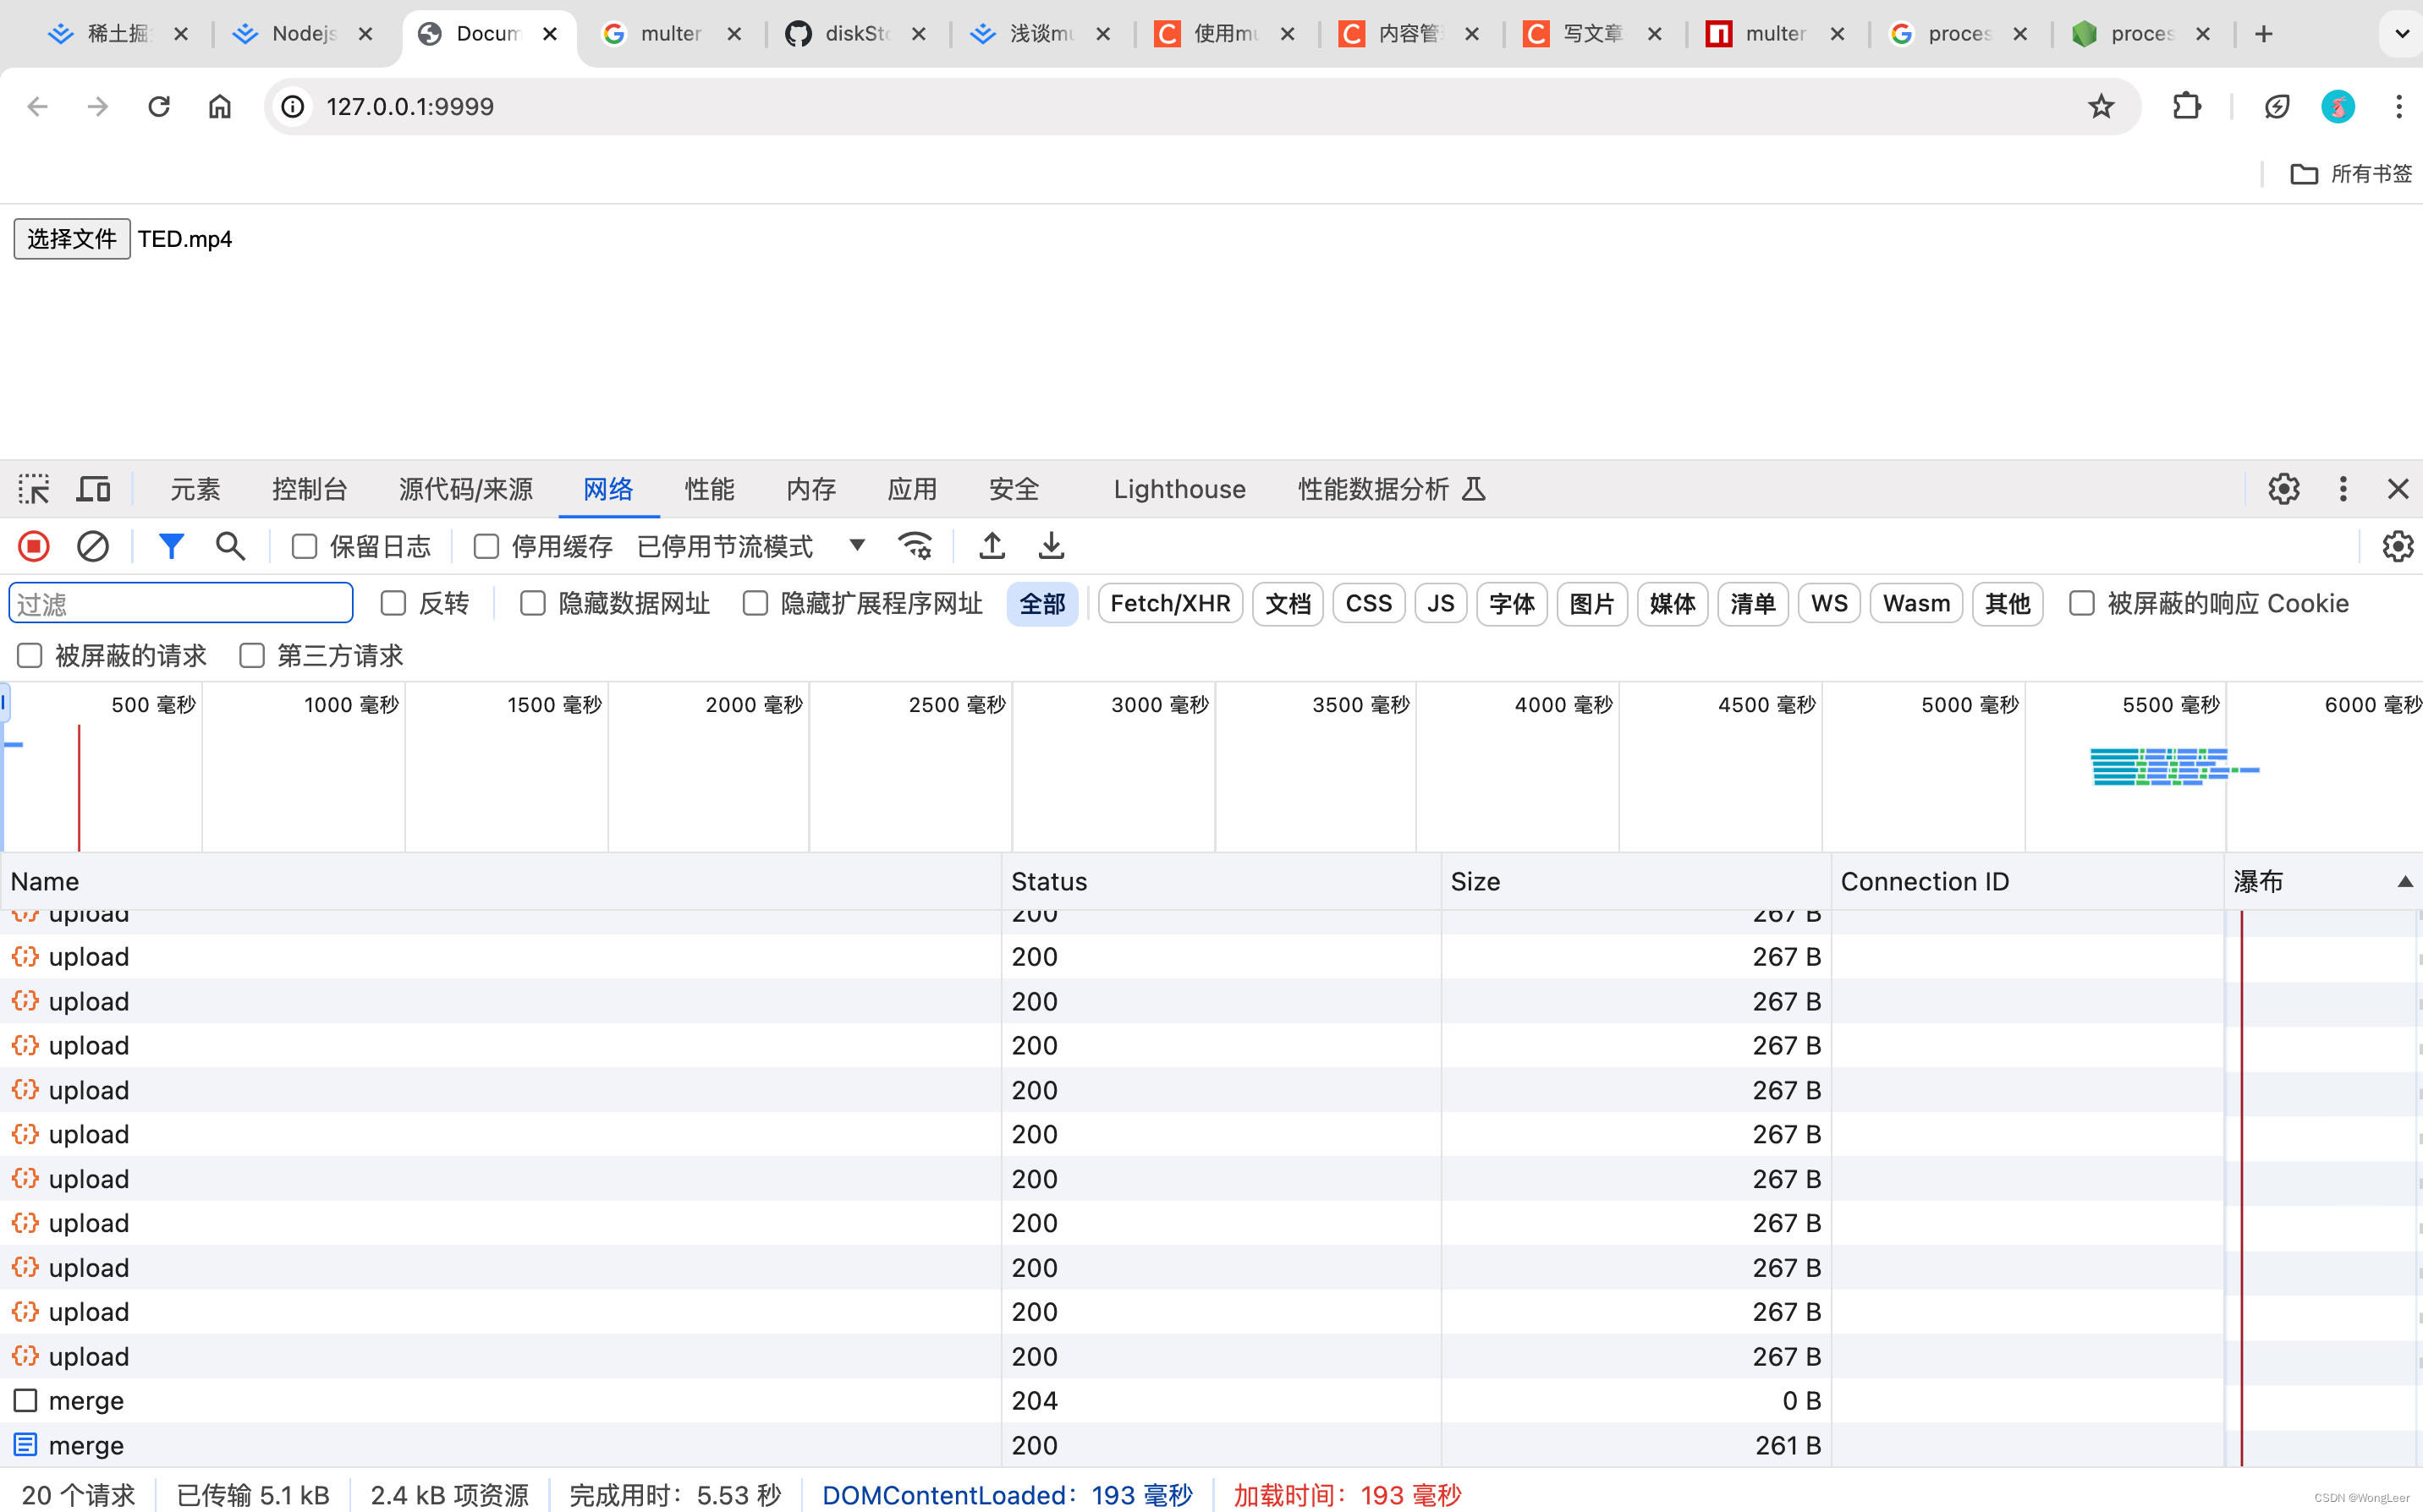Switch to the 源代码/来源 tab
2423x1512 pixels.
click(465, 489)
